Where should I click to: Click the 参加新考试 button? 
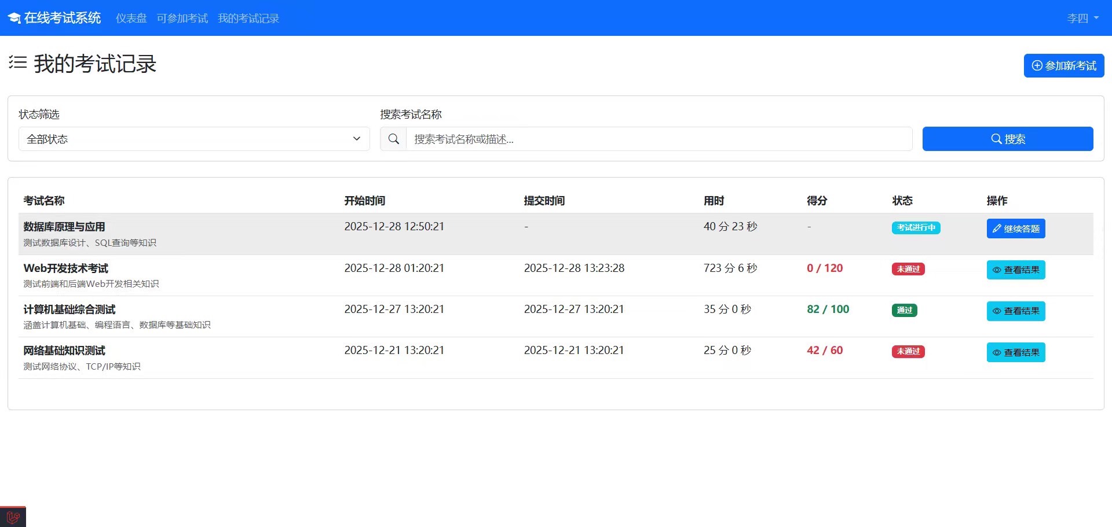point(1063,66)
